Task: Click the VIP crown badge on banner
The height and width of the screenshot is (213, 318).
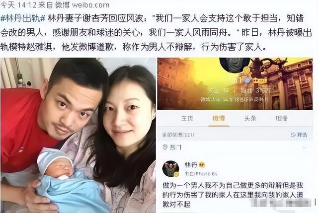Action: [259, 80]
